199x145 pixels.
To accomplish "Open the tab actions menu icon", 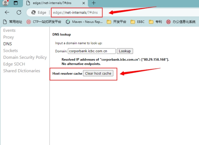I will 16,3.
